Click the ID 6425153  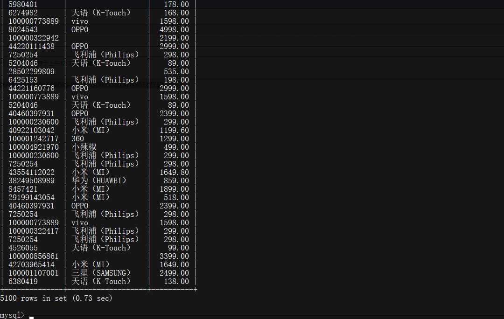[x=23, y=80]
